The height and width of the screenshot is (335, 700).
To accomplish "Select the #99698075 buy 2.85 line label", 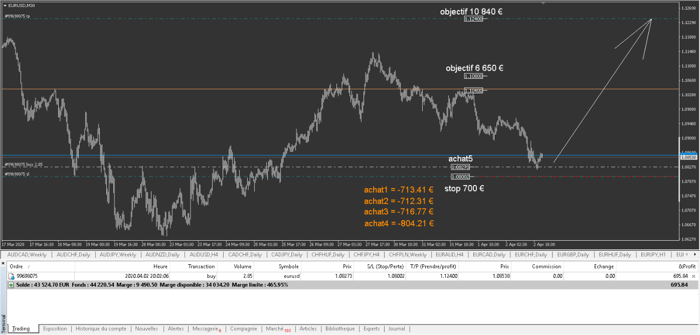I will pos(24,164).
